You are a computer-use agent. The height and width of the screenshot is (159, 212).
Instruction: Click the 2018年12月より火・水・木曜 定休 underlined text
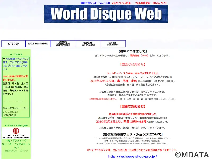click(x=113, y=81)
